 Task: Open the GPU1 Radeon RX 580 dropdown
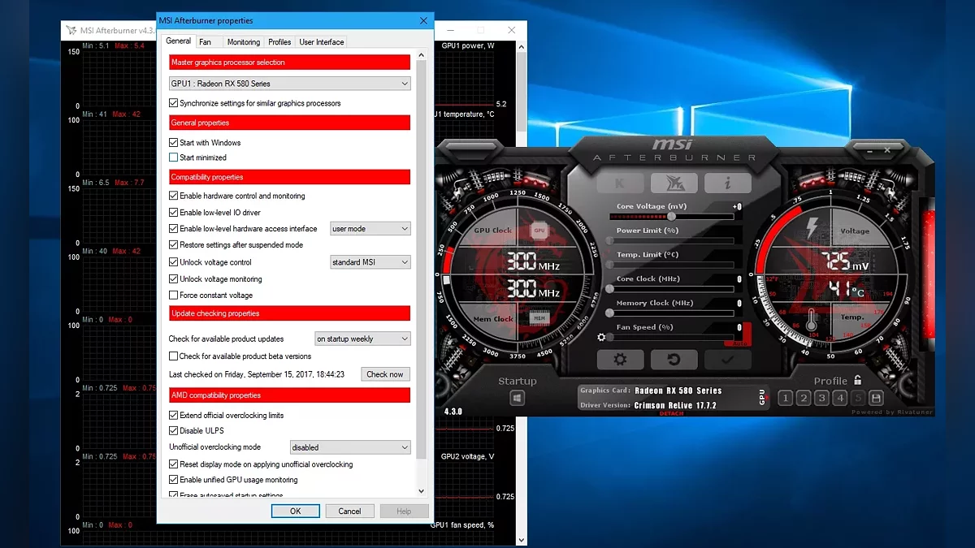tap(290, 84)
